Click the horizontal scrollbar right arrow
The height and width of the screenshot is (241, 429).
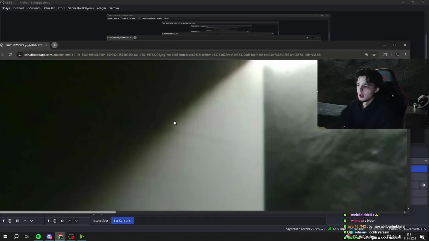pyautogui.click(x=405, y=212)
